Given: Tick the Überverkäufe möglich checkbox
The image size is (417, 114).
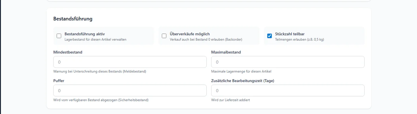Looking at the screenshot, I should point(164,36).
